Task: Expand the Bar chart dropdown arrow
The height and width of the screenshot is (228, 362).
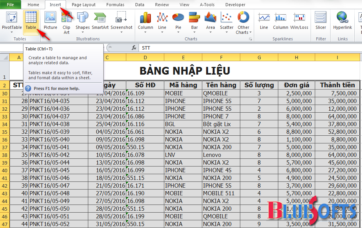Action: pyautogui.click(x=194, y=32)
